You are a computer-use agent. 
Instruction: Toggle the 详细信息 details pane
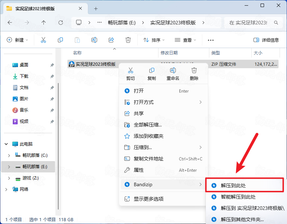(x=266, y=40)
